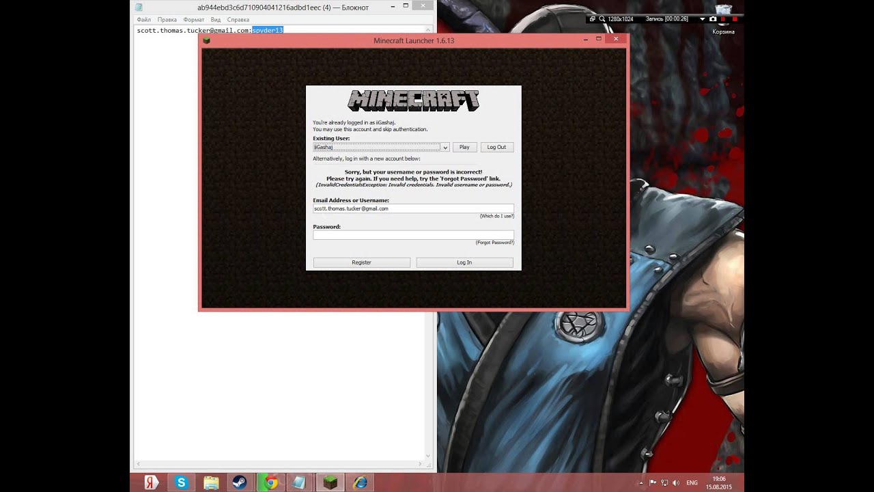Open the Вид menu in Notepad

pos(216,20)
